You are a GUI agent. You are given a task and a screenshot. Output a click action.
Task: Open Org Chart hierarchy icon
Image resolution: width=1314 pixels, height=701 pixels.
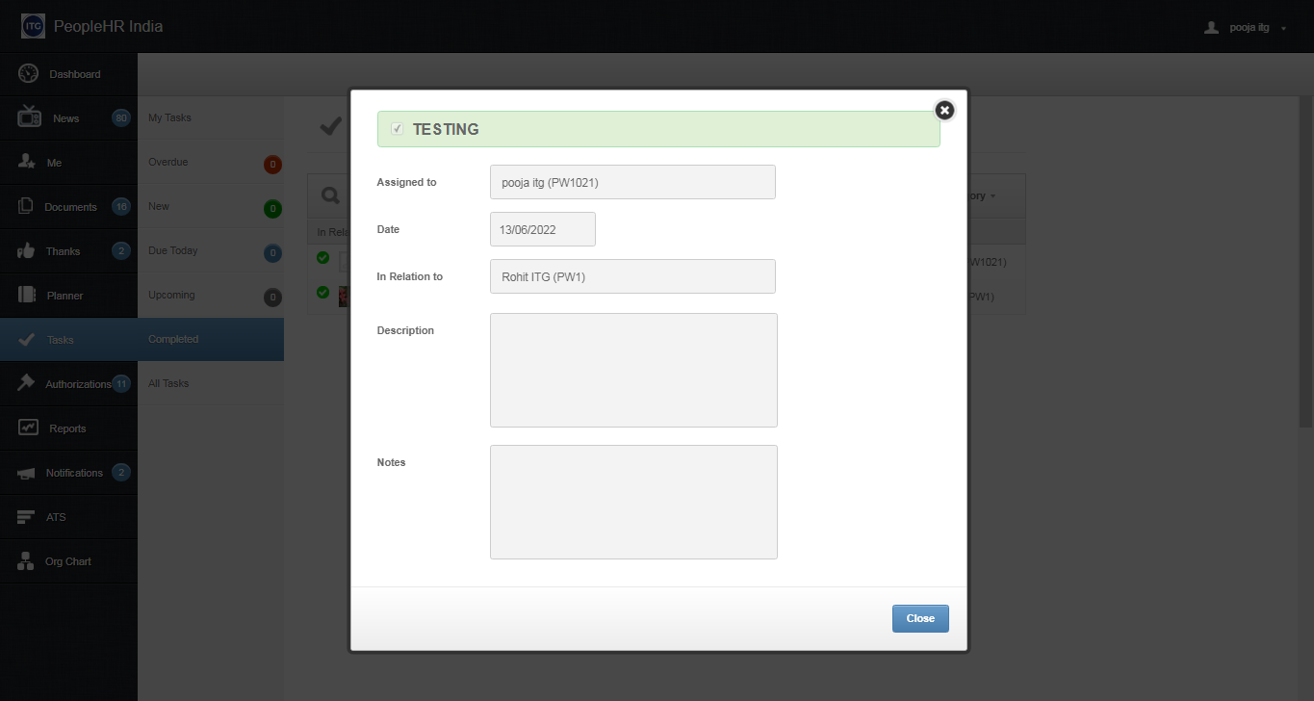26,560
